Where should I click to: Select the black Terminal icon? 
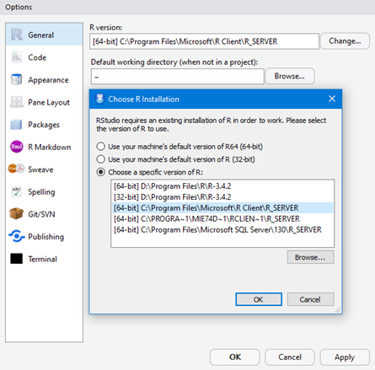pyautogui.click(x=16, y=259)
